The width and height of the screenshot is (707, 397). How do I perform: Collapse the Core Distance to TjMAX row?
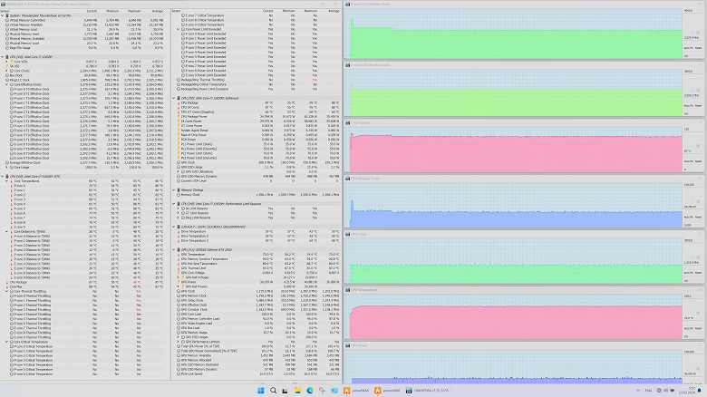pyautogui.click(x=6, y=231)
